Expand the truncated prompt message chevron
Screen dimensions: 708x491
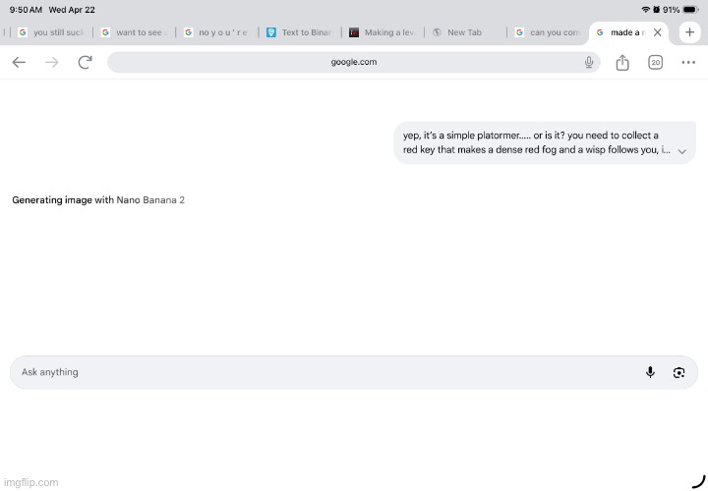(x=681, y=151)
